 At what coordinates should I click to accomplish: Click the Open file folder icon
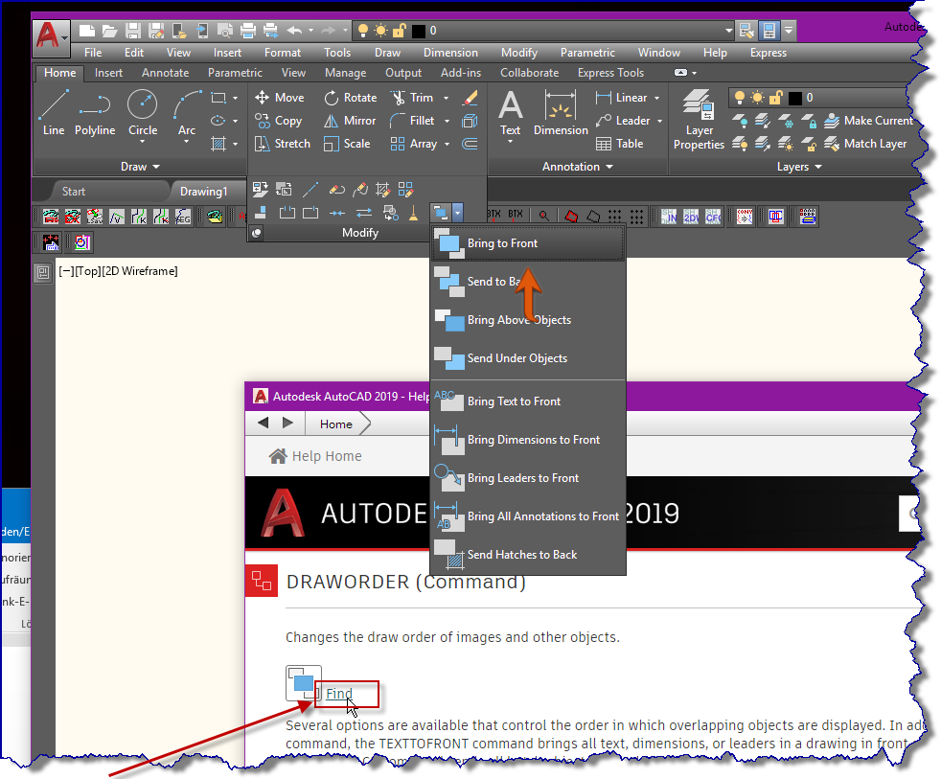pyautogui.click(x=109, y=31)
